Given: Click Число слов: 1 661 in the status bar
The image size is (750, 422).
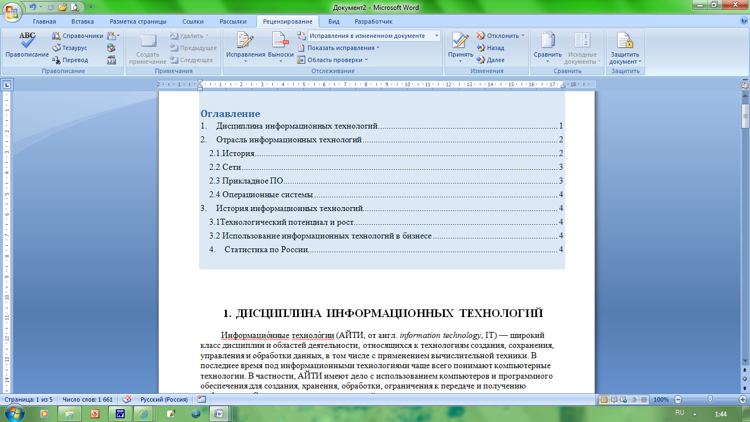Looking at the screenshot, I should point(87,399).
